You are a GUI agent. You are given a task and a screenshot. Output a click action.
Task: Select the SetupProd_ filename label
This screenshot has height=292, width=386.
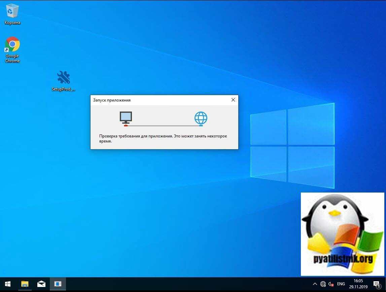pyautogui.click(x=63, y=89)
